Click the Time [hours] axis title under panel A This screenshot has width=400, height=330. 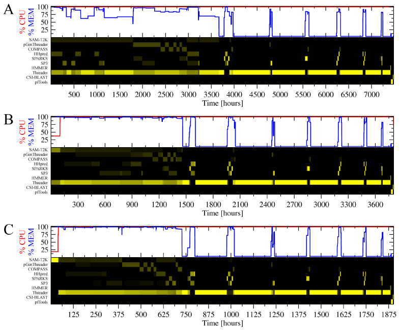click(x=222, y=103)
